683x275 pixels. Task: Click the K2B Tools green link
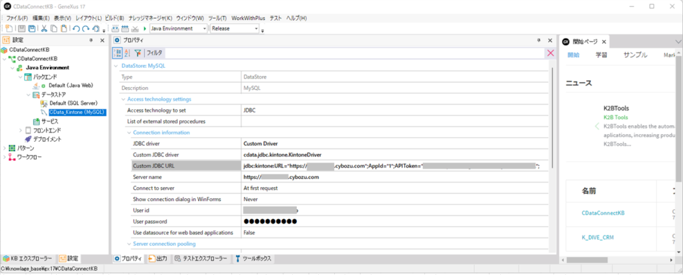(616, 117)
